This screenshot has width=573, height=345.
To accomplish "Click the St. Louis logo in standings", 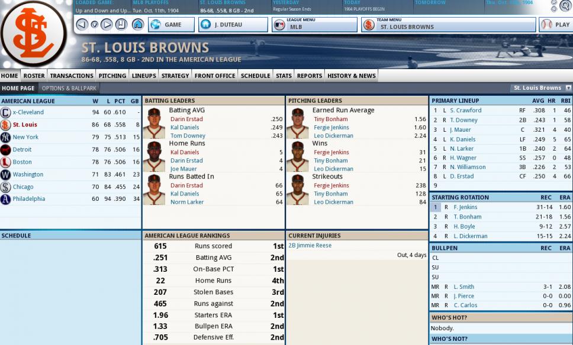I will click(x=5, y=125).
